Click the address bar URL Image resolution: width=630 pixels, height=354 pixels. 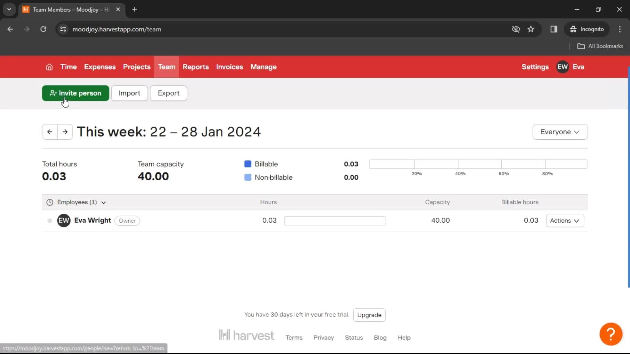[116, 29]
